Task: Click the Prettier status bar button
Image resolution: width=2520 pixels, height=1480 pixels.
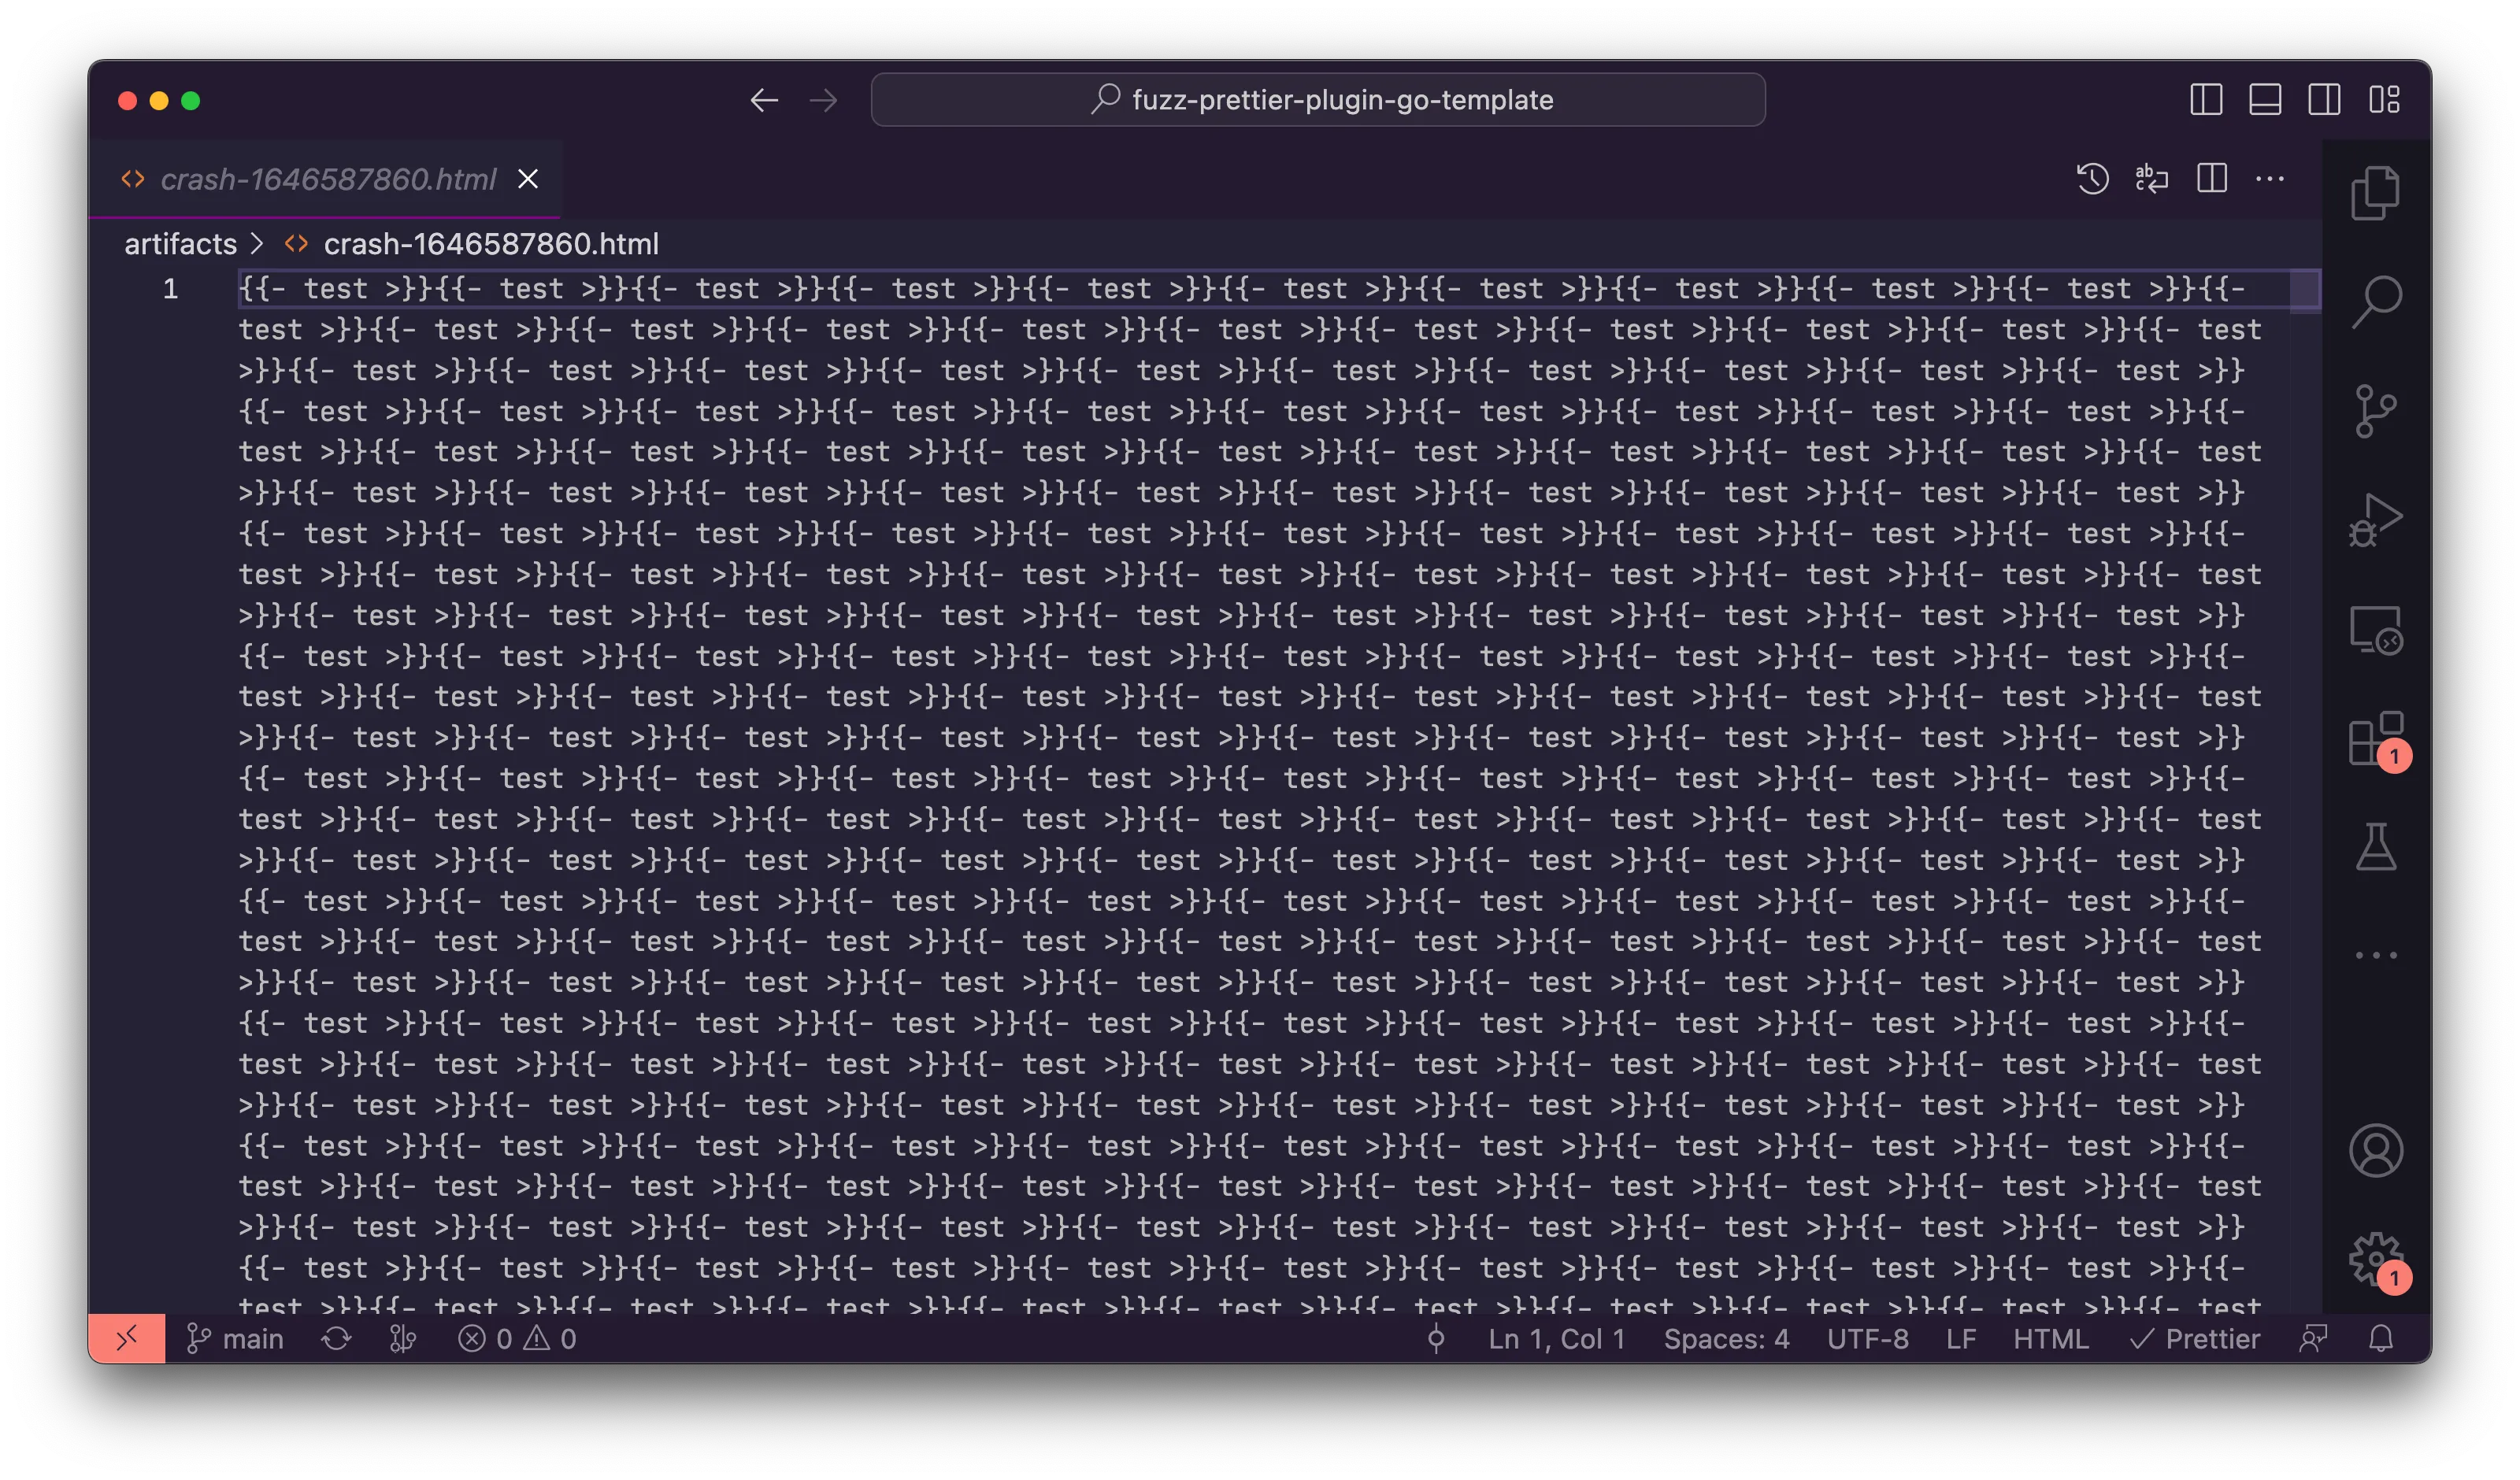Action: coord(2195,1339)
